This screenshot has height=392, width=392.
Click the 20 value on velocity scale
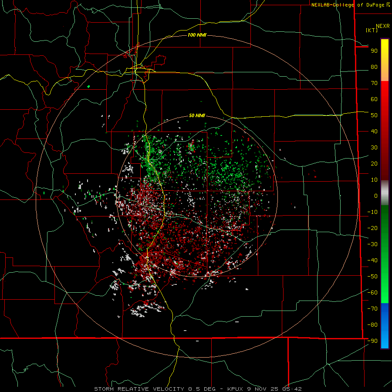(374, 164)
